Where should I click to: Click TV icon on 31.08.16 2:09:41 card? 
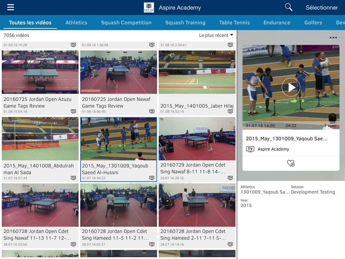click(230, 45)
